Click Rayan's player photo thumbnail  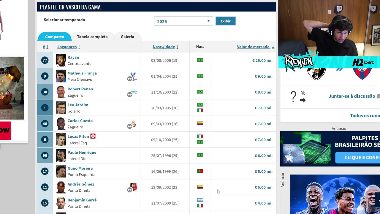(61, 60)
